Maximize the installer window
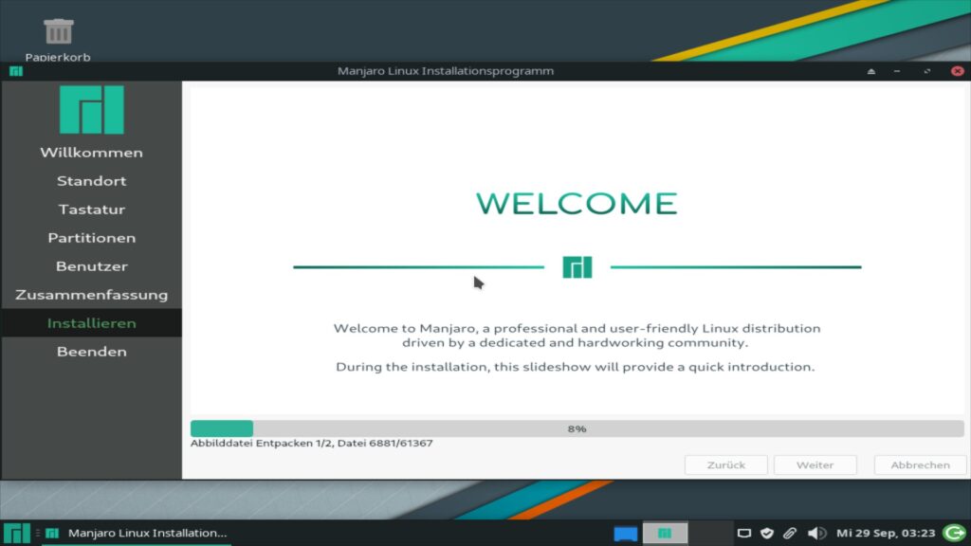 point(927,71)
